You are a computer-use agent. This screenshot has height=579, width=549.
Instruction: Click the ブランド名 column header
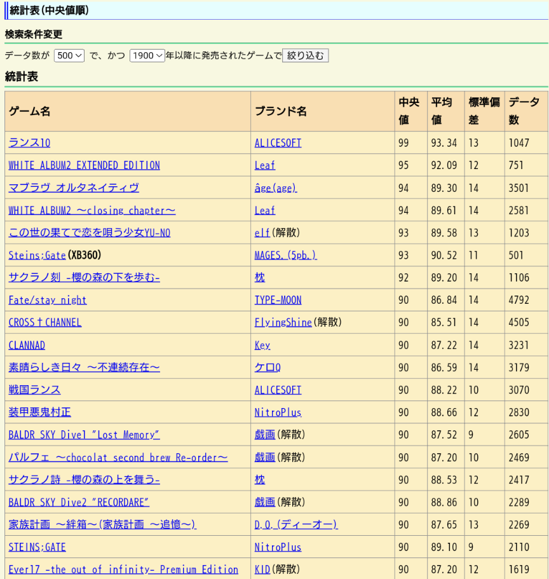coord(323,111)
